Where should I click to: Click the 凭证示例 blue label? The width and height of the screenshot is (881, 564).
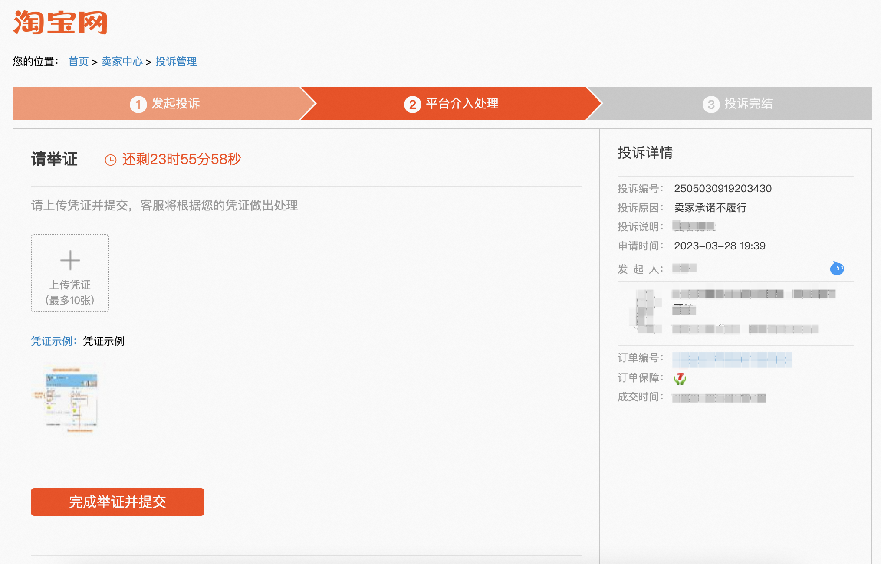[x=54, y=341]
